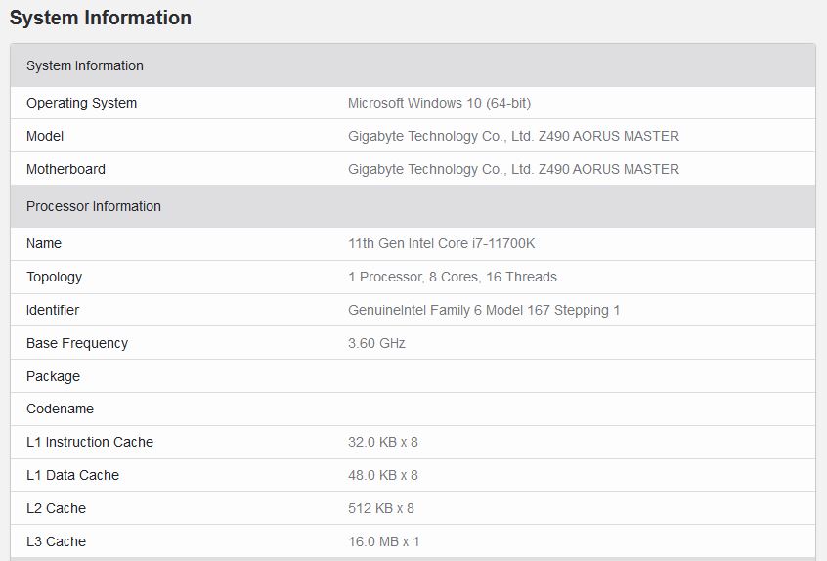
Task: Click the 11th Gen Intel Core i7-11700K name
Action: coord(441,243)
